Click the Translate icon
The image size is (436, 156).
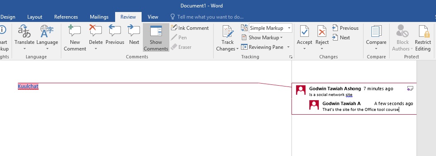(24, 31)
